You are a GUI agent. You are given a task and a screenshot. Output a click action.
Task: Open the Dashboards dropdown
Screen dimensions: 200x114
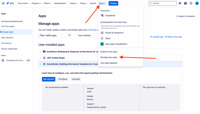tap(60, 3)
